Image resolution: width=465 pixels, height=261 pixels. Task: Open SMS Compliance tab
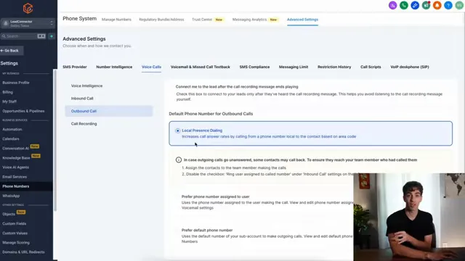coord(254,67)
